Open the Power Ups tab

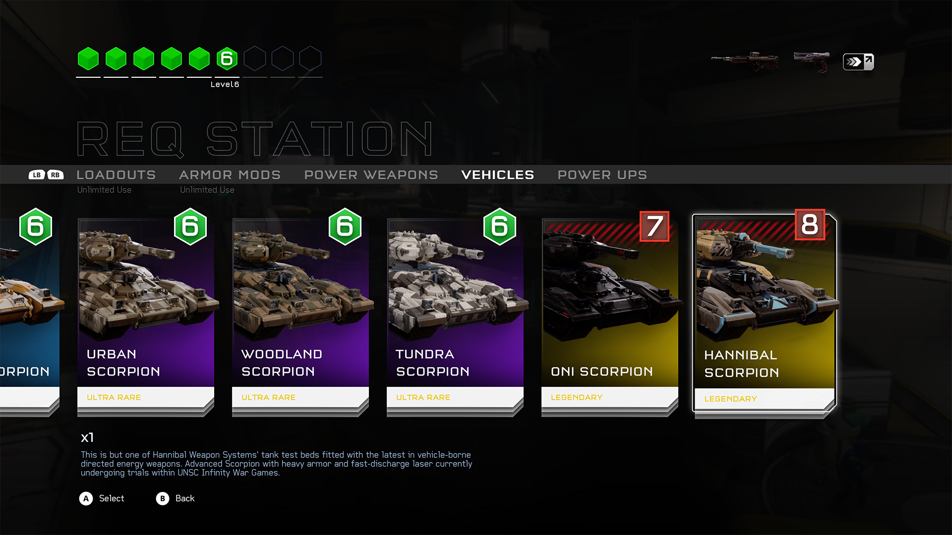tap(602, 175)
